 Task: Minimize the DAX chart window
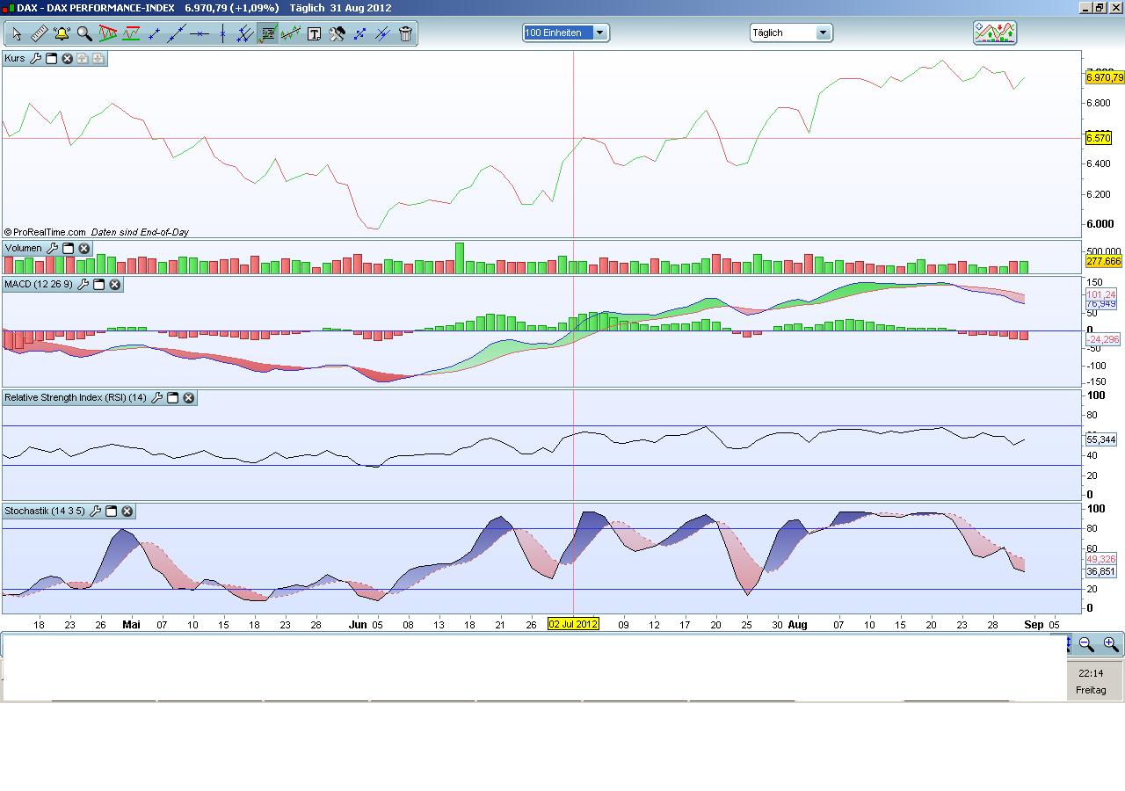(1085, 8)
